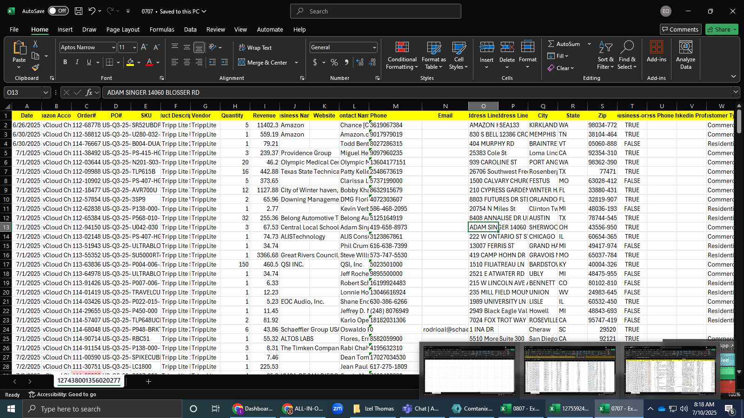This screenshot has width=744, height=418.
Task: Click AutoSum button
Action: pos(564,44)
